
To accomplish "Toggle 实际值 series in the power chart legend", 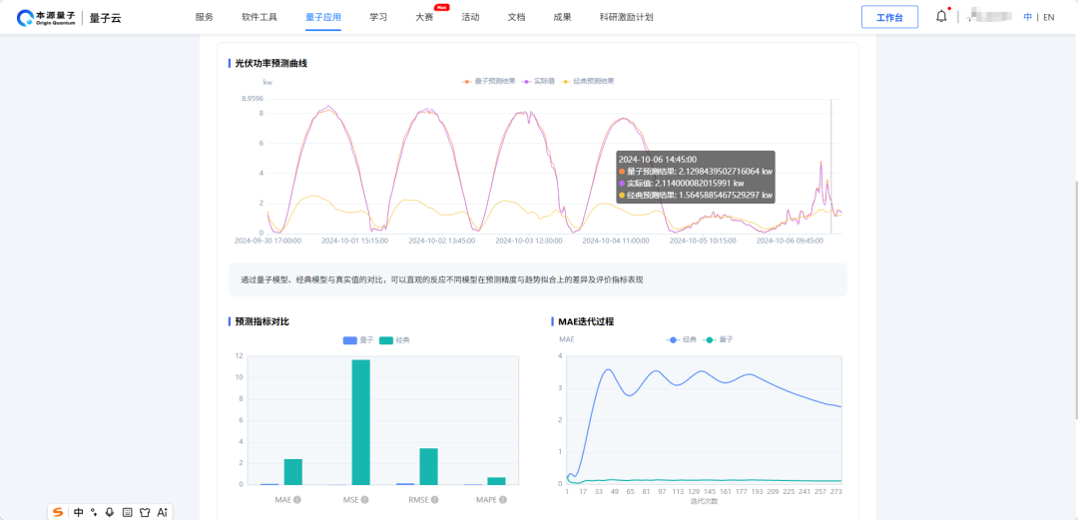I will point(539,81).
